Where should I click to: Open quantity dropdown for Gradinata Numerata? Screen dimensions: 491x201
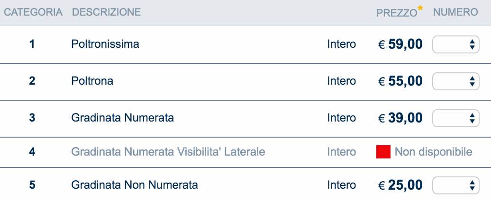pyautogui.click(x=455, y=118)
